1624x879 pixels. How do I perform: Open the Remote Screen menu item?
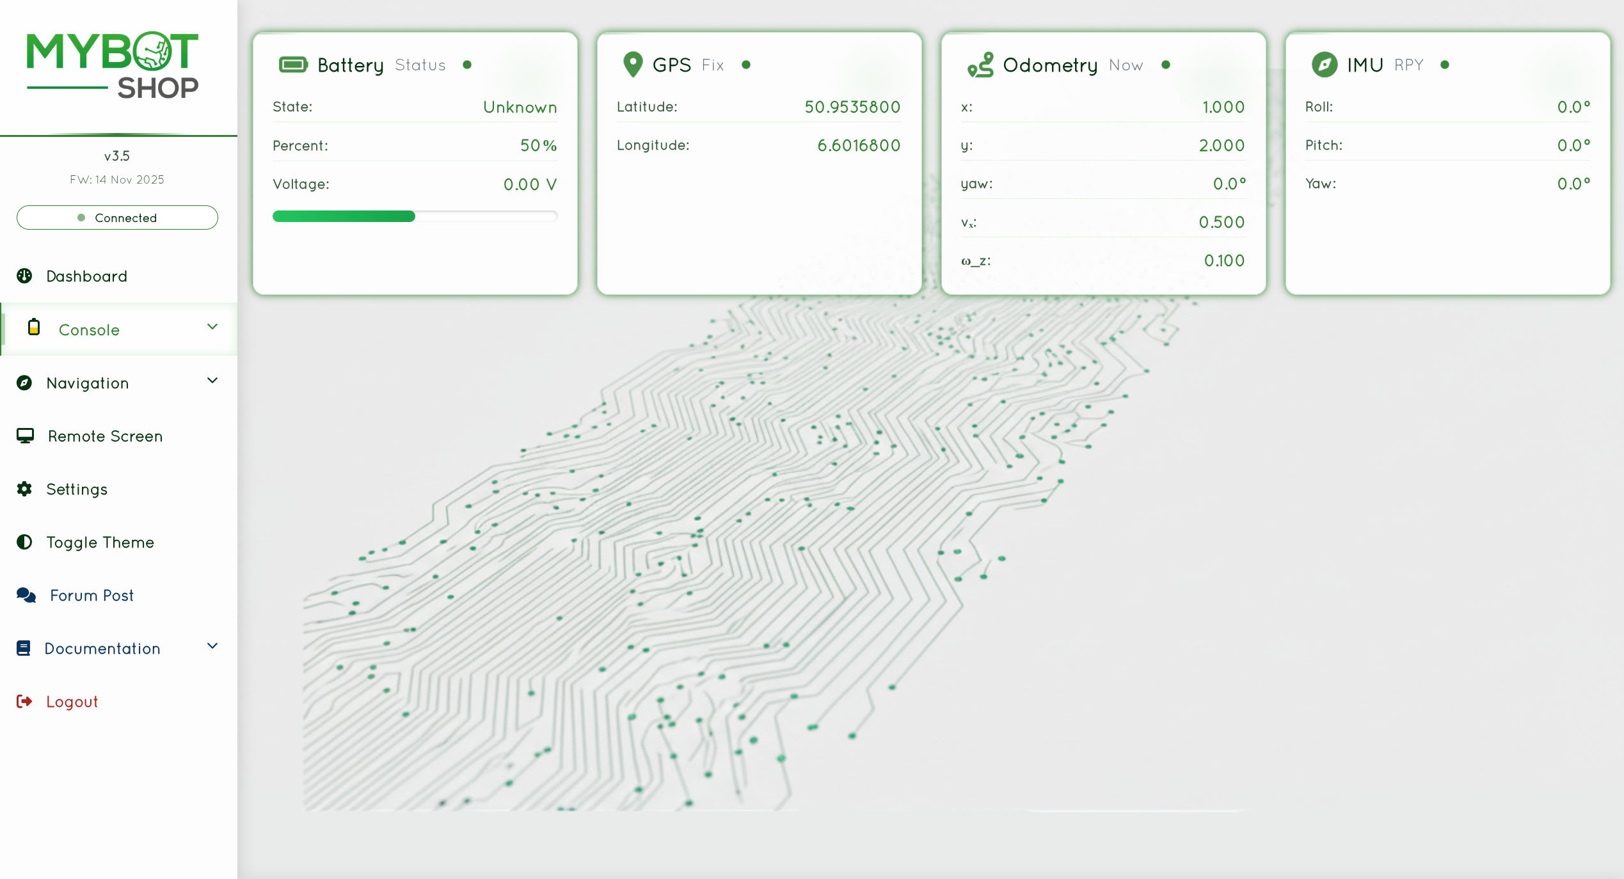105,436
